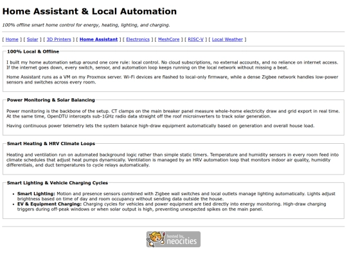This screenshot has height=260, width=347.
Task: Select the bold Home Assistant link
Action: (x=99, y=39)
